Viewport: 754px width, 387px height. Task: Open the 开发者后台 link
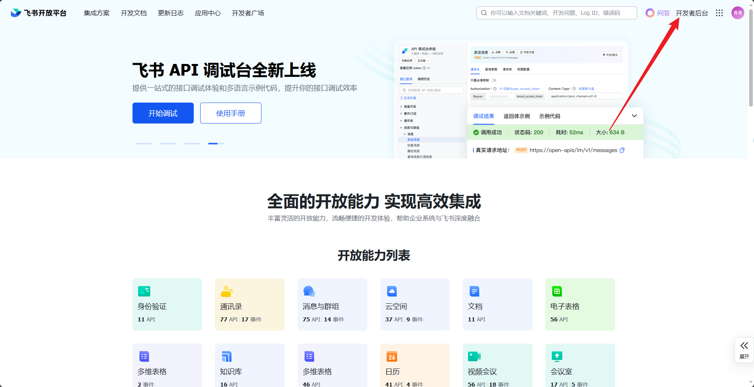[692, 13]
